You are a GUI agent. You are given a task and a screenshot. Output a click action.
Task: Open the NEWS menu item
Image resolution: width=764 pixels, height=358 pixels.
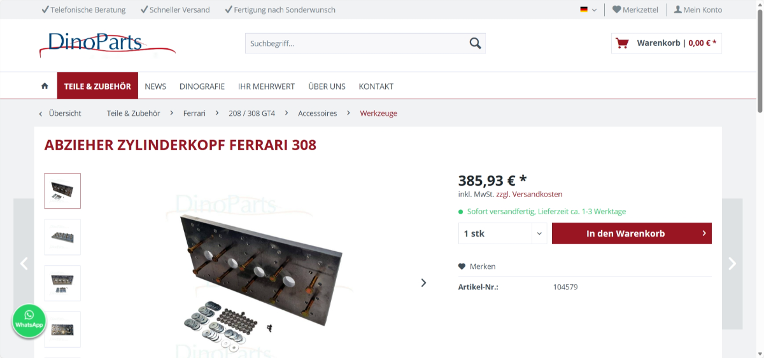tap(155, 86)
